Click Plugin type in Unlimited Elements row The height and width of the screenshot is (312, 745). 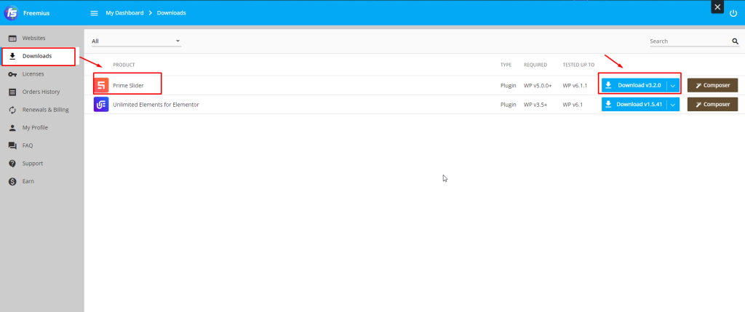click(509, 105)
